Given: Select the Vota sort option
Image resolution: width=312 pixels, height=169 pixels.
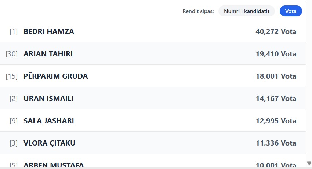Looking at the screenshot, I should coord(291,11).
